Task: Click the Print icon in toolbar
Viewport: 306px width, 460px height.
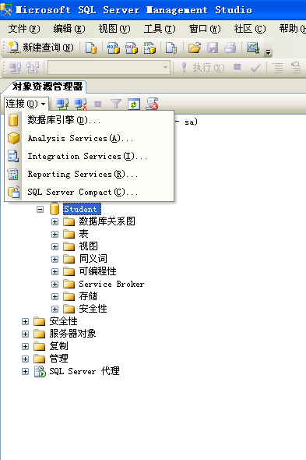Action: [x=230, y=48]
